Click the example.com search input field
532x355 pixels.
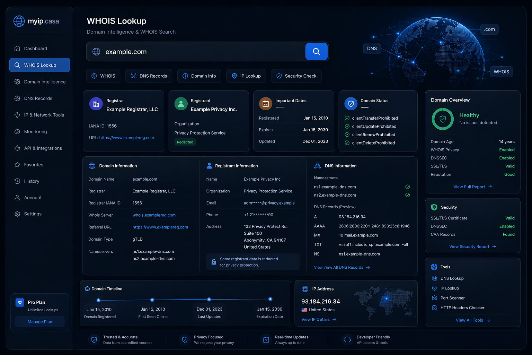click(194, 51)
